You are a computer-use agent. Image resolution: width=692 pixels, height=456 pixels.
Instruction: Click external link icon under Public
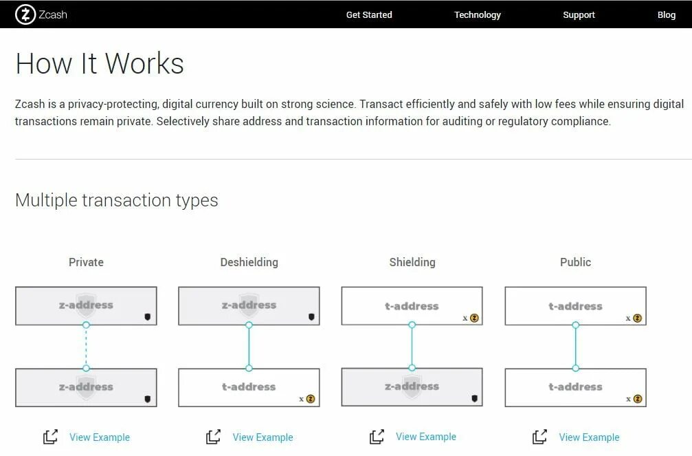click(539, 437)
